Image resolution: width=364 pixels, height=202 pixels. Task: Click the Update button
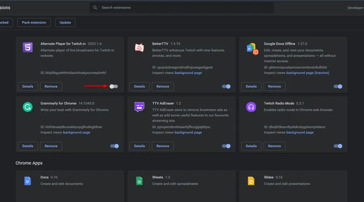click(65, 23)
